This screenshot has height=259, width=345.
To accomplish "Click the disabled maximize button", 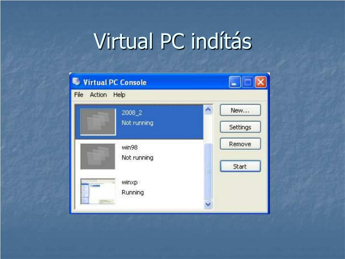I will pos(248,82).
